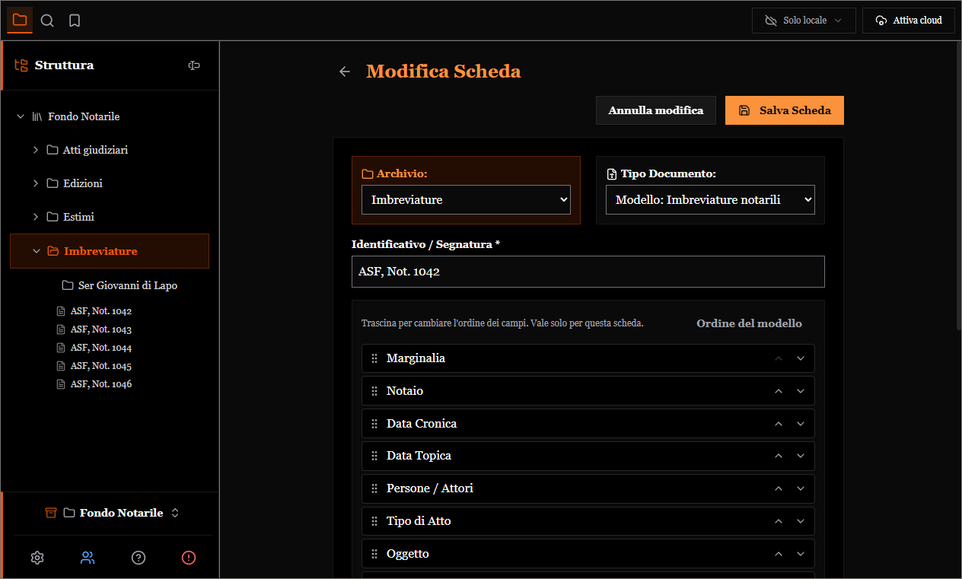This screenshot has width=962, height=579.
Task: Move Tipo di Atto field down
Action: coord(801,521)
